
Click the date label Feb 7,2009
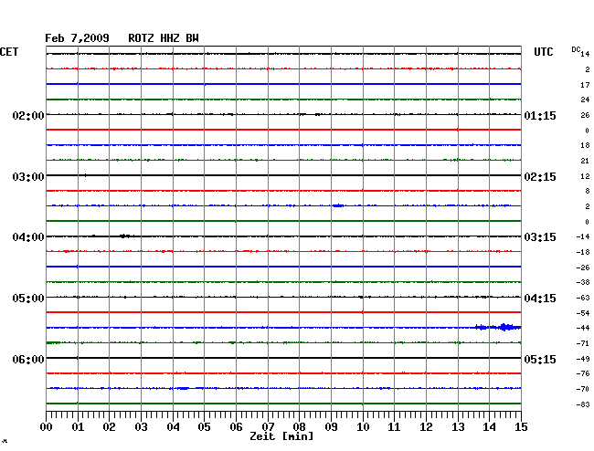[77, 38]
